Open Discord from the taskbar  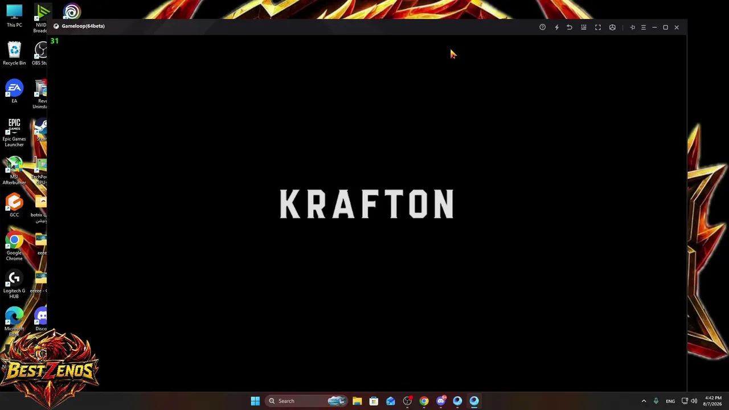(441, 401)
